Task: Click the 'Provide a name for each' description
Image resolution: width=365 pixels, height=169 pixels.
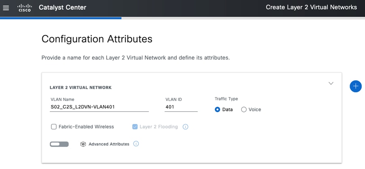Action: (136, 58)
